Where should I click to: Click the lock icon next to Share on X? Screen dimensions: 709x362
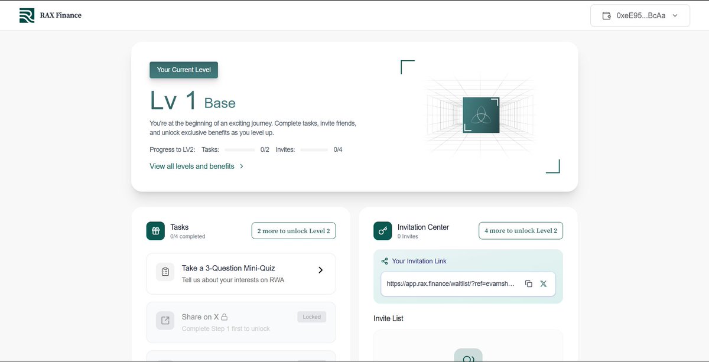point(225,317)
